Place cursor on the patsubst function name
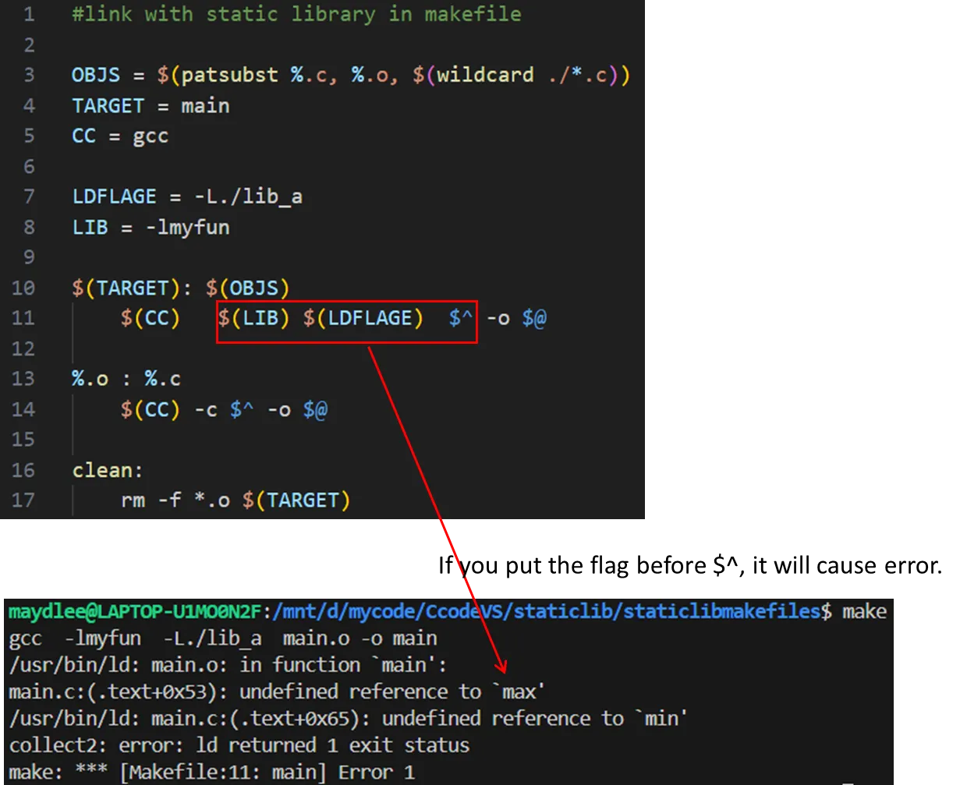The width and height of the screenshot is (960, 785). (230, 76)
